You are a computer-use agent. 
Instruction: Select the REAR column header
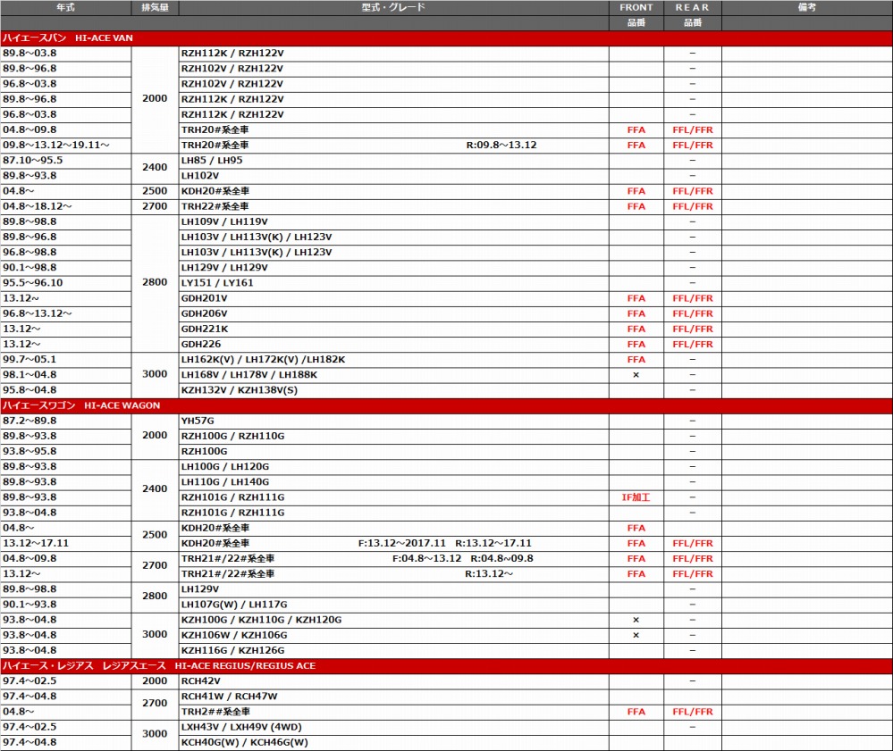point(693,8)
